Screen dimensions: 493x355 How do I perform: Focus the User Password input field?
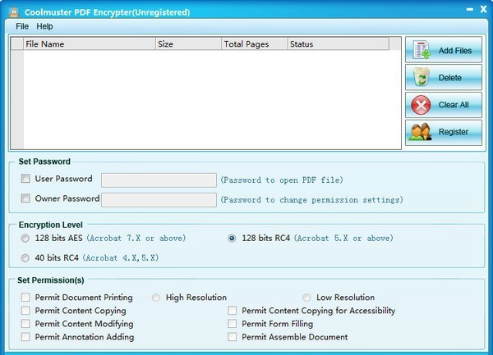pyautogui.click(x=159, y=180)
